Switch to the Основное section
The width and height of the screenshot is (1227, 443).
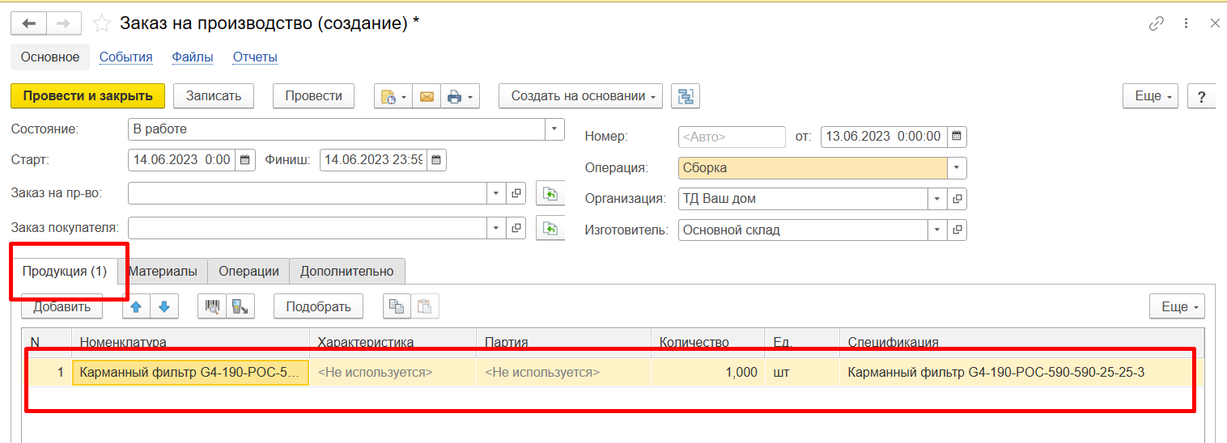pyautogui.click(x=50, y=57)
